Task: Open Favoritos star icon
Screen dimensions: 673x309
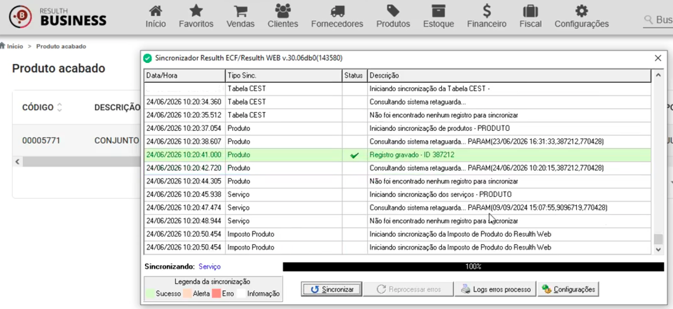Action: (x=196, y=11)
